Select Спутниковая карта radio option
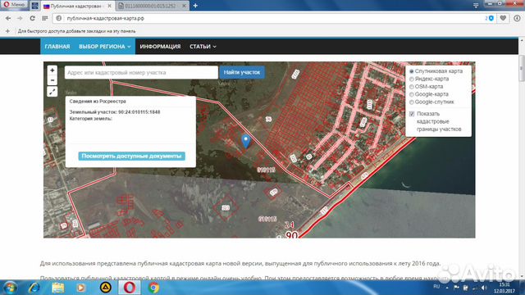Image resolution: width=525 pixels, height=295 pixels. pyautogui.click(x=412, y=71)
